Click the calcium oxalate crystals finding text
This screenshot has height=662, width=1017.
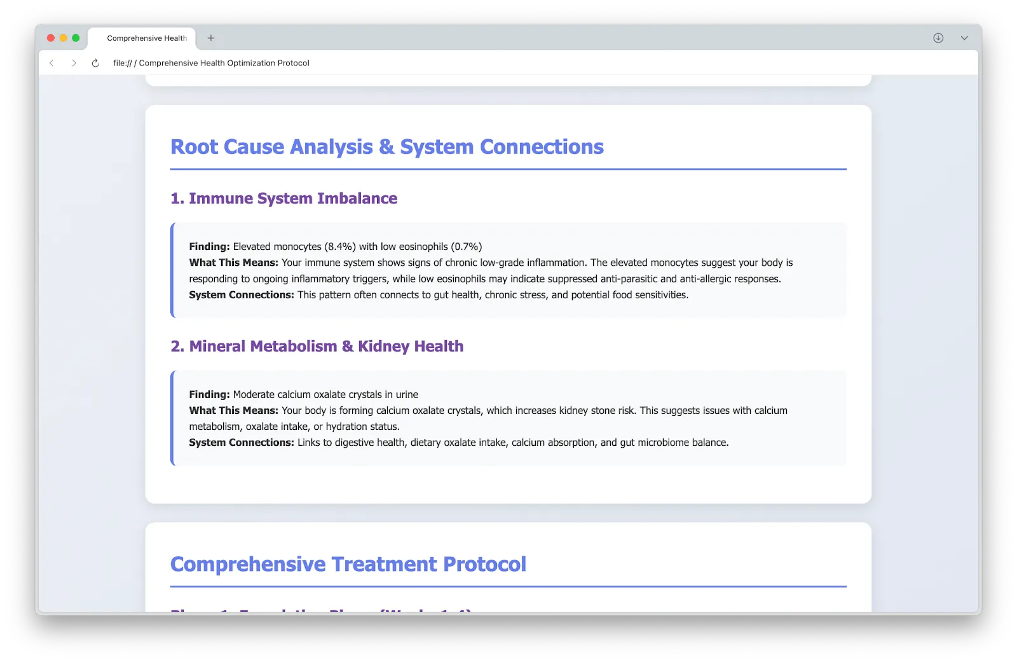[x=325, y=395]
